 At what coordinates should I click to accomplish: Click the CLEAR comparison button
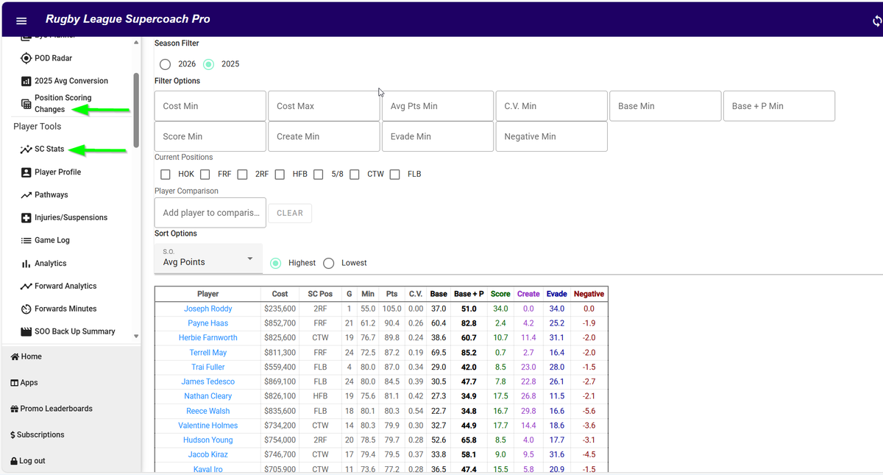coord(290,213)
